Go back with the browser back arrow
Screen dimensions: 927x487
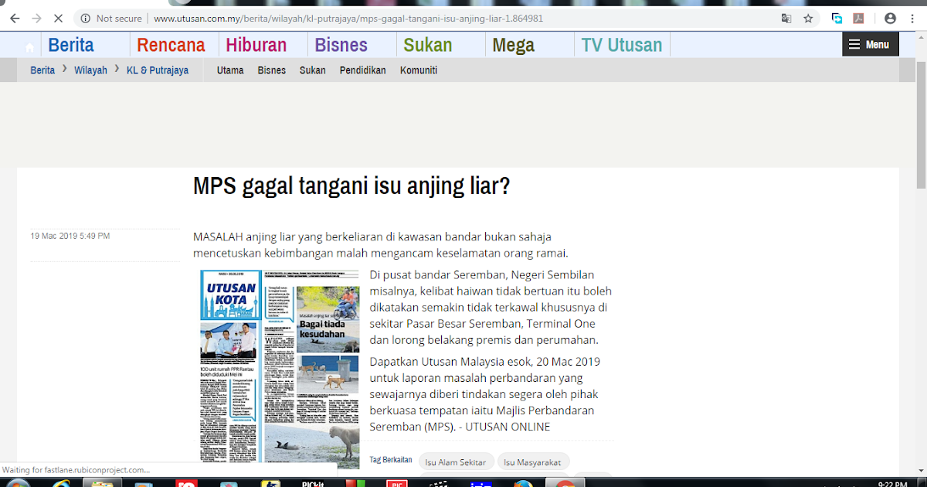15,18
